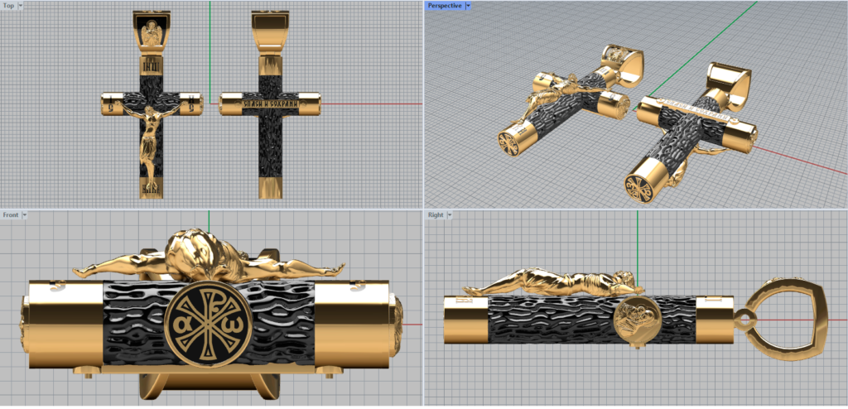Select the angel engraving atop the Top-view cross
Viewport: 848px width, 409px height.
tap(152, 33)
